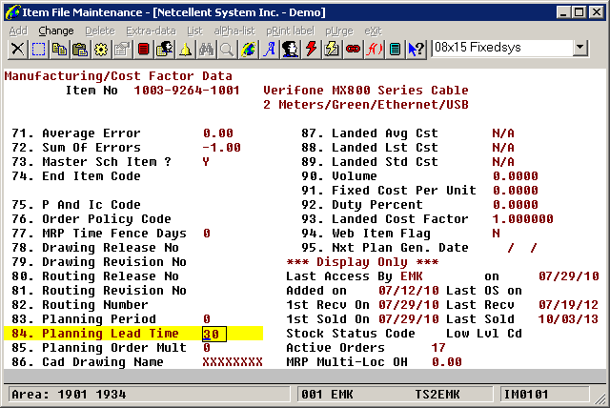610x408 pixels.
Task: Click the 77. MRP Time Fence Days label
Action: tap(99, 234)
